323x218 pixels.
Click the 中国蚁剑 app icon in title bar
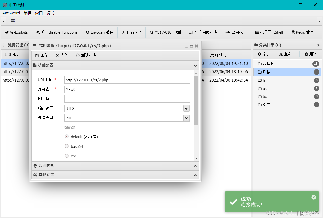5,5
